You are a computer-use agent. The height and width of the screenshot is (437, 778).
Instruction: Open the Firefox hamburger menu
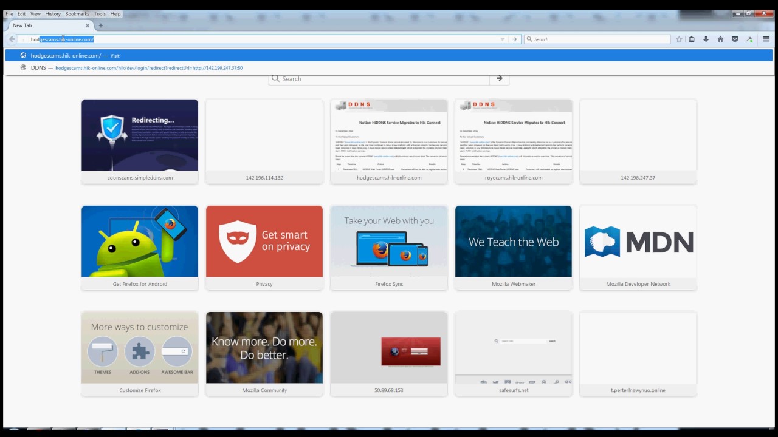(x=766, y=39)
